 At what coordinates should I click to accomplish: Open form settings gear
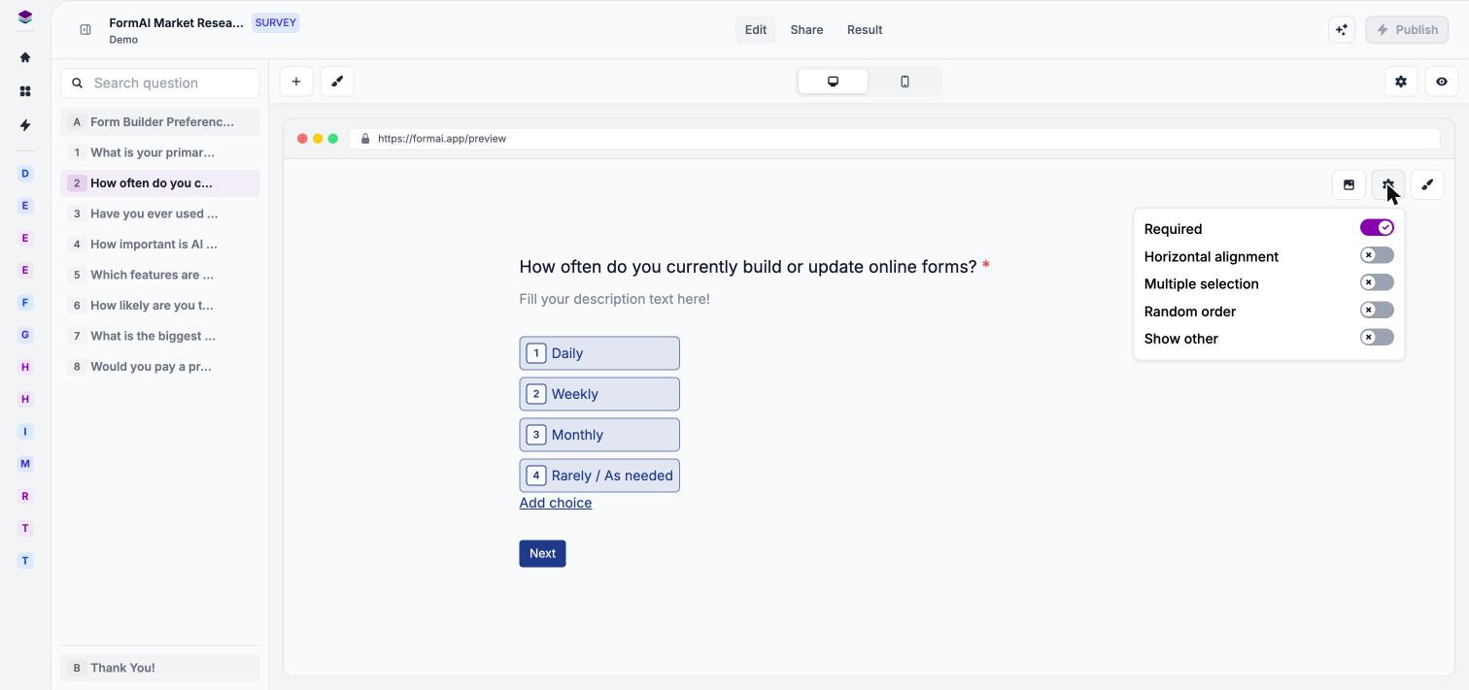click(x=1401, y=82)
